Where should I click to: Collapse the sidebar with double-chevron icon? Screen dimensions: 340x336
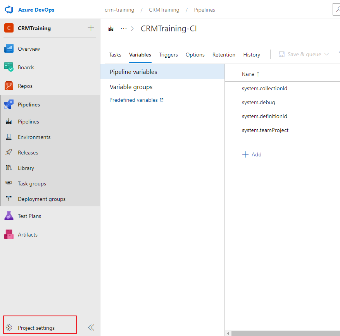[x=91, y=327]
